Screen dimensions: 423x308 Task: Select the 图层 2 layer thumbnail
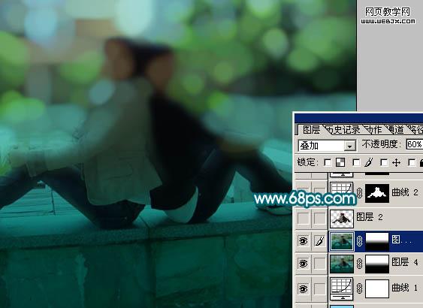(342, 219)
